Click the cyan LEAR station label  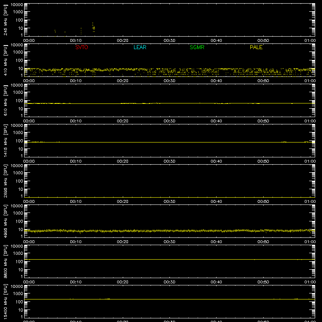click(140, 47)
